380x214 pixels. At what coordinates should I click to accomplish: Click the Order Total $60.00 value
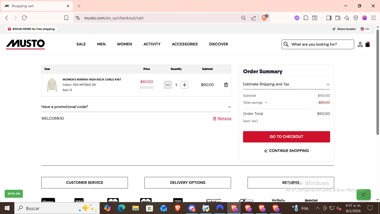(324, 114)
